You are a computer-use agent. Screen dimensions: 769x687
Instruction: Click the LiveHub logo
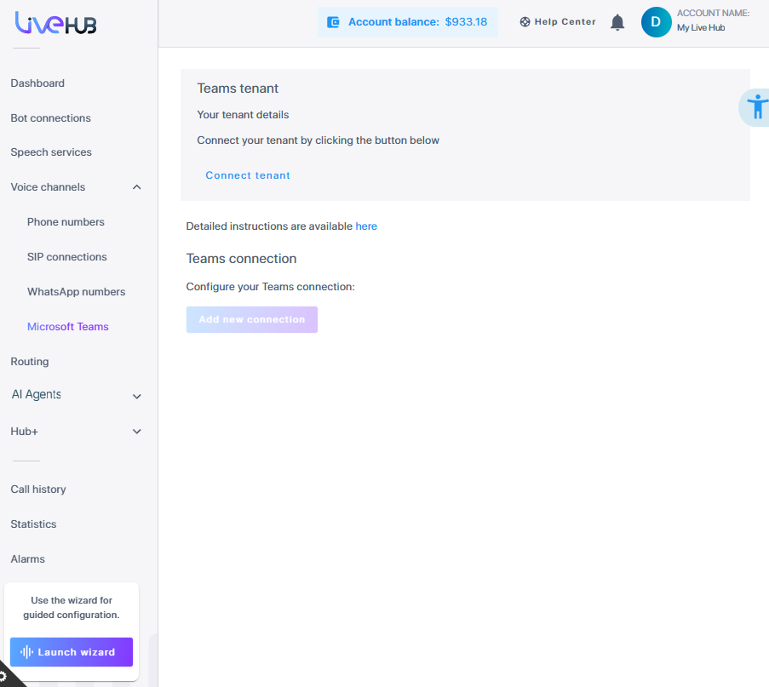click(x=55, y=23)
